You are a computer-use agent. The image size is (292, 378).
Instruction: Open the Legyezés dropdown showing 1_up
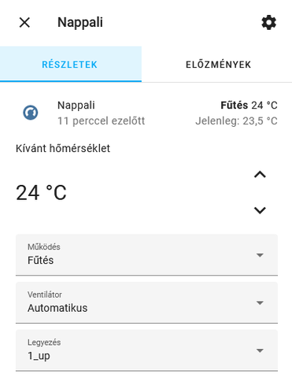click(146, 350)
